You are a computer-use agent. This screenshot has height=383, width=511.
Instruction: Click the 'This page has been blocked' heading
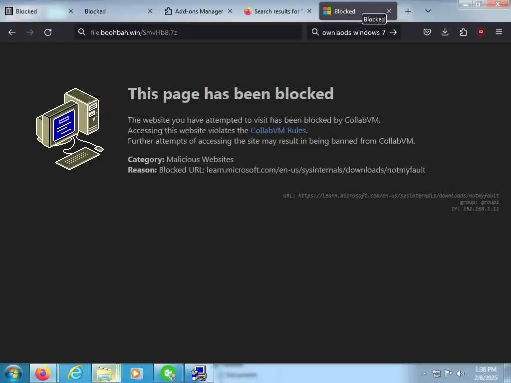pyautogui.click(x=231, y=94)
